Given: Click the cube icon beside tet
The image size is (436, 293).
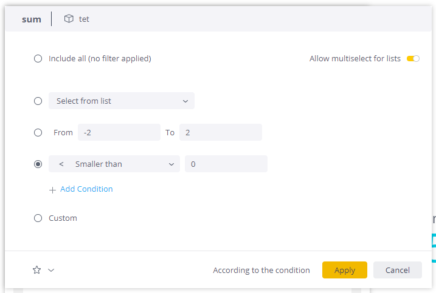Looking at the screenshot, I should point(69,19).
